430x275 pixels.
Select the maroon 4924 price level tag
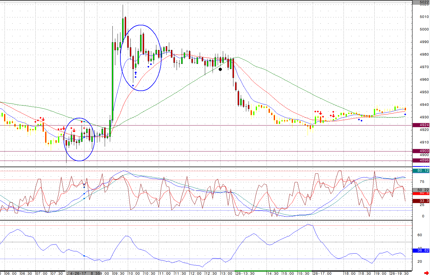pos(421,125)
